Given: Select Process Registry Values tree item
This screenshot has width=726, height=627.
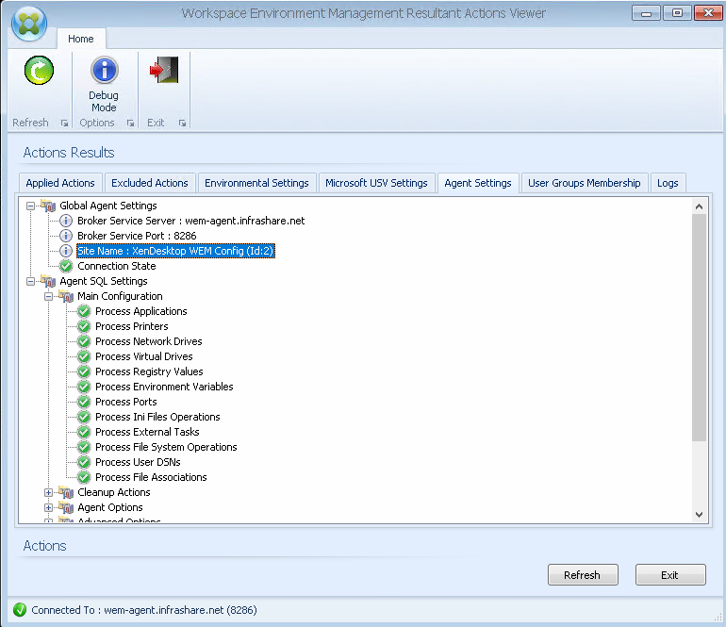Looking at the screenshot, I should (149, 371).
